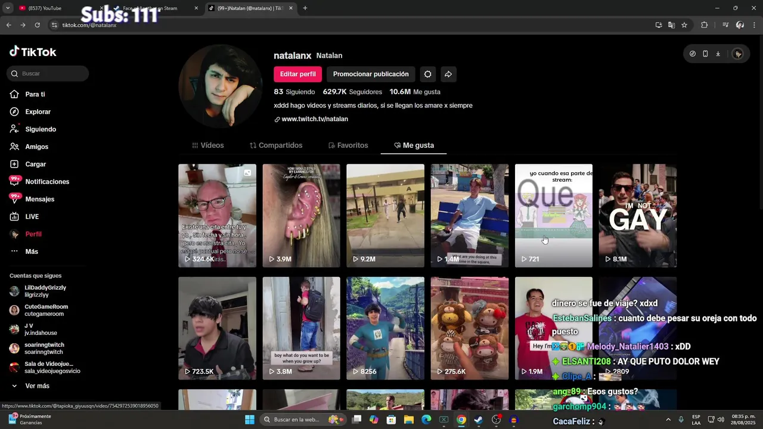Image resolution: width=763 pixels, height=429 pixels.
Task: Click the translate page icon
Action: pyautogui.click(x=671, y=25)
